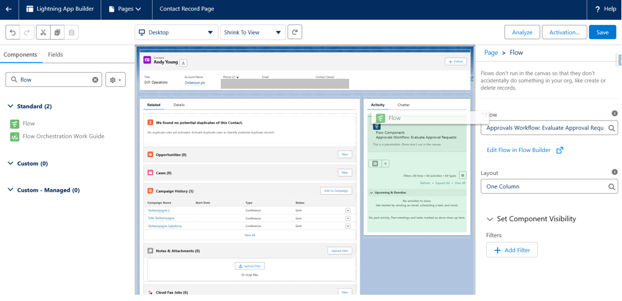This screenshot has height=301, width=622.
Task: Select the Flow standard component
Action: point(29,124)
